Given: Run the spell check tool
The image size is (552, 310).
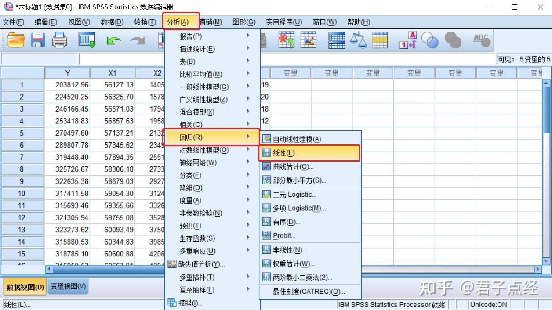Looking at the screenshot, I should point(481,40).
